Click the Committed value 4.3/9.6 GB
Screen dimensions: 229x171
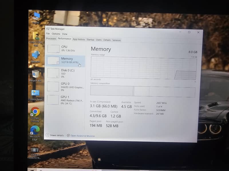[98, 116]
